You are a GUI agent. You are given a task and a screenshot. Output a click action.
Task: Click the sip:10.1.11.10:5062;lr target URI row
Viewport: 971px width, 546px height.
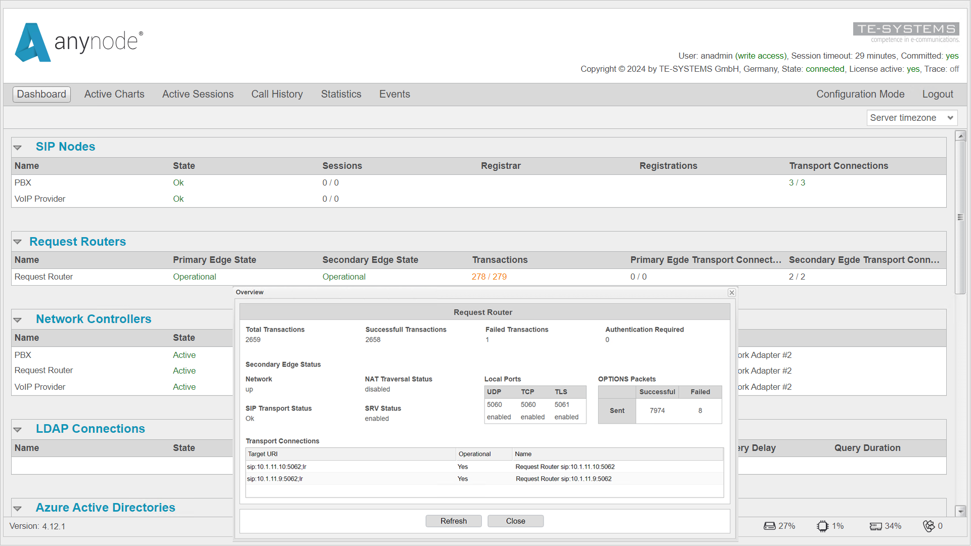click(x=484, y=467)
